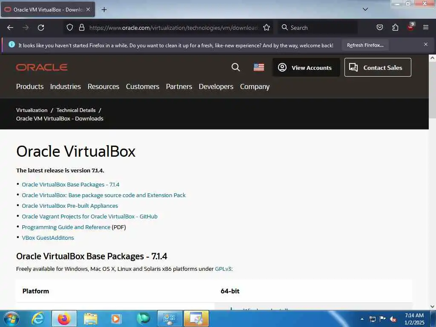Click the Firefox taskbar icon
The height and width of the screenshot is (327, 436).
(64, 318)
